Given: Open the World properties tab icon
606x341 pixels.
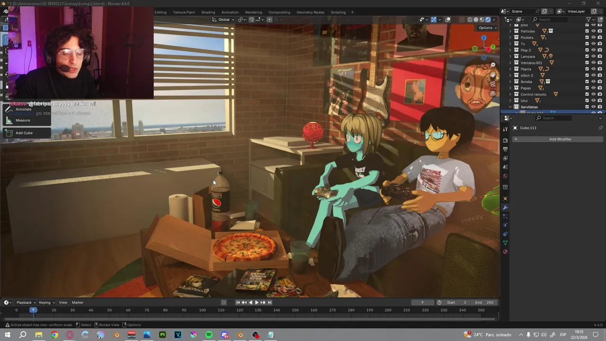Looking at the screenshot, I should (505, 176).
